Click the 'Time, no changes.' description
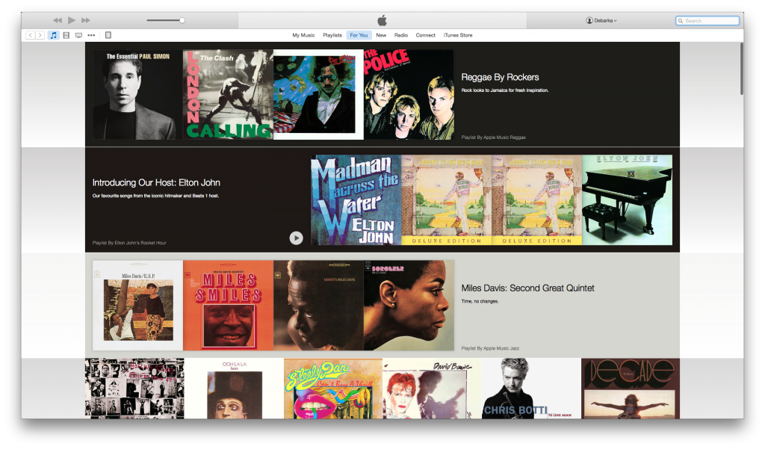The height and width of the screenshot is (449, 765). (480, 301)
